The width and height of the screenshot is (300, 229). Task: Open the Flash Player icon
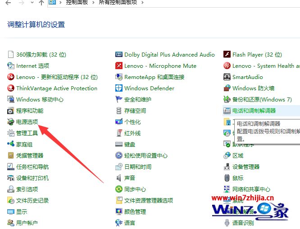pos(227,54)
